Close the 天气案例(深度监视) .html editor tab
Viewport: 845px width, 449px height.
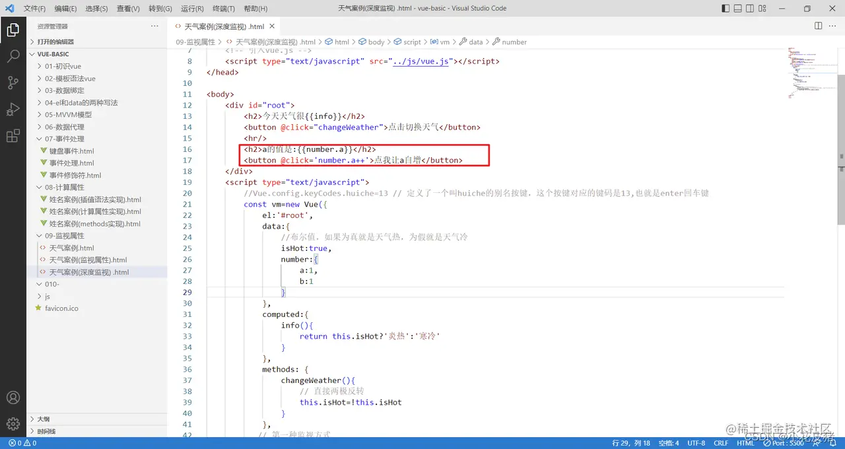273,27
